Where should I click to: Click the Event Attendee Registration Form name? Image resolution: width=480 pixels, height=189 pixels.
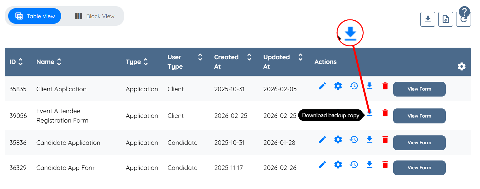pyautogui.click(x=62, y=116)
